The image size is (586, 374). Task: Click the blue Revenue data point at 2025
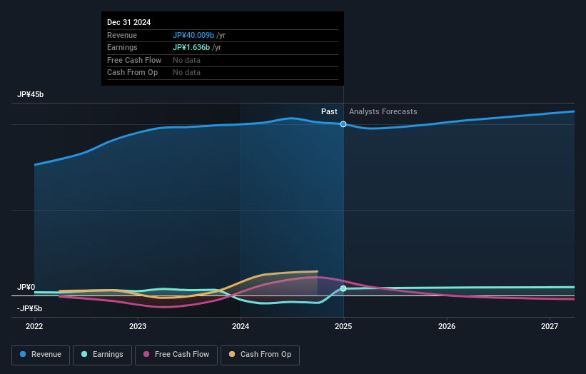pyautogui.click(x=343, y=124)
